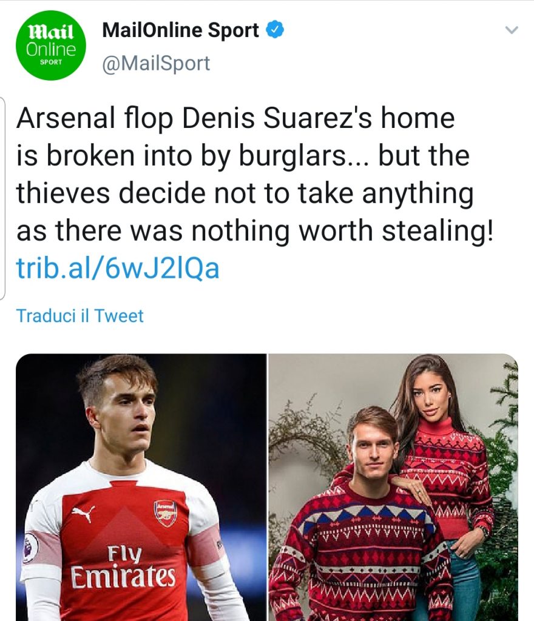Click the "SPORT" label inside the avatar
The height and width of the screenshot is (621, 534).
(51, 62)
